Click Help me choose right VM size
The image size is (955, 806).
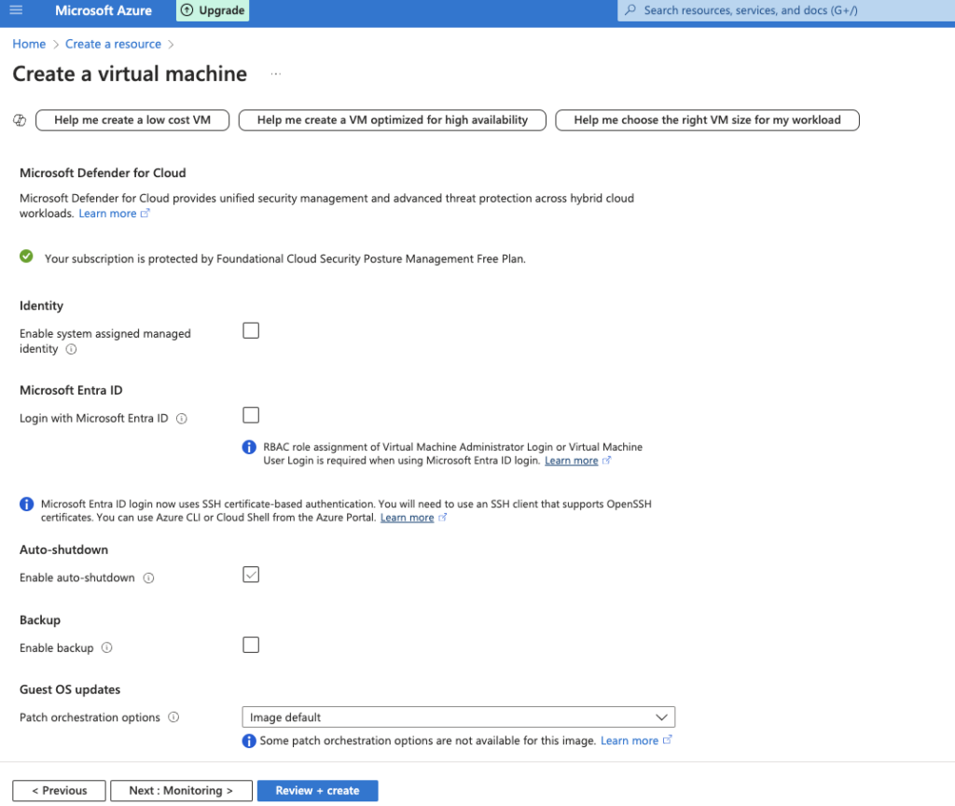coord(707,120)
